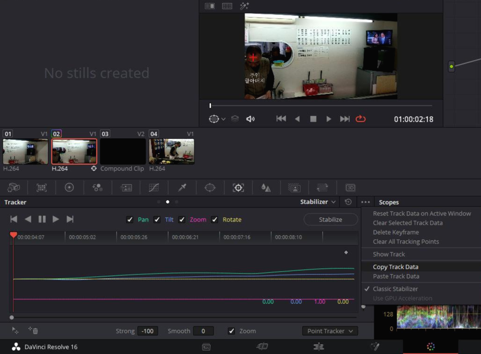This screenshot has height=354, width=481.
Task: Open the Motion Effects palette
Action: coord(126,187)
